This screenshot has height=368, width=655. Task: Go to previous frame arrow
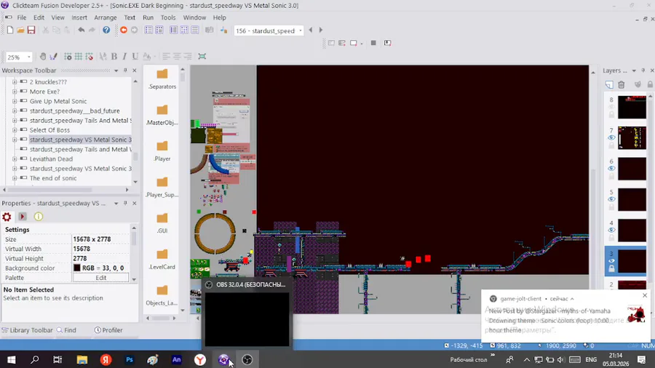click(310, 30)
